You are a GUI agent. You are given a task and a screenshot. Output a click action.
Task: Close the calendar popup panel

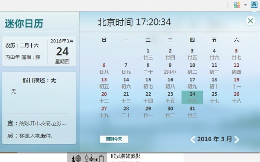pyautogui.click(x=251, y=21)
